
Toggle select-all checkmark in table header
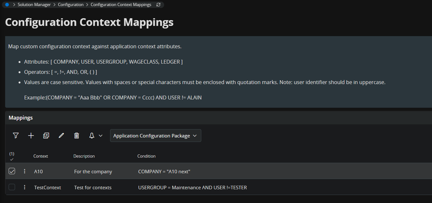[x=12, y=159]
